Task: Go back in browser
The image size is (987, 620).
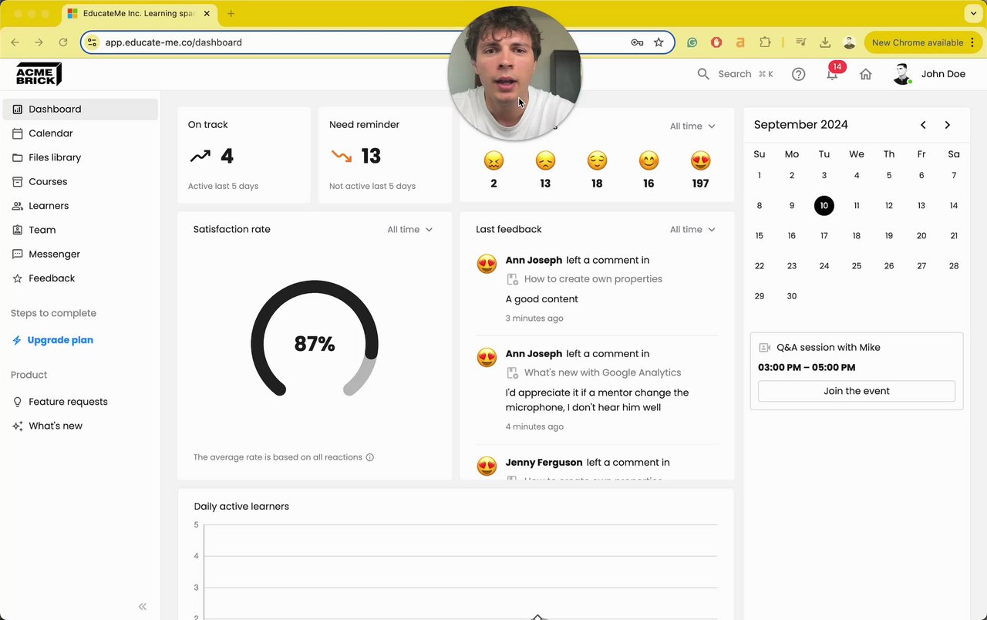Action: [15, 42]
